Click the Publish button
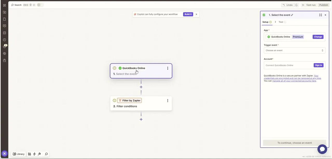The width and height of the screenshot is (332, 159). pos(324,5)
